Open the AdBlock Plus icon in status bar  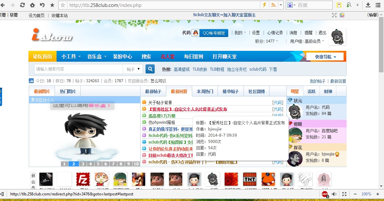tap(325, 194)
